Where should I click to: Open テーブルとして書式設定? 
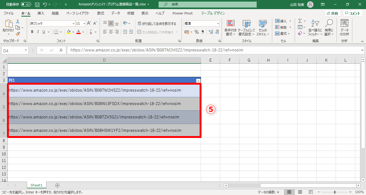(246, 28)
